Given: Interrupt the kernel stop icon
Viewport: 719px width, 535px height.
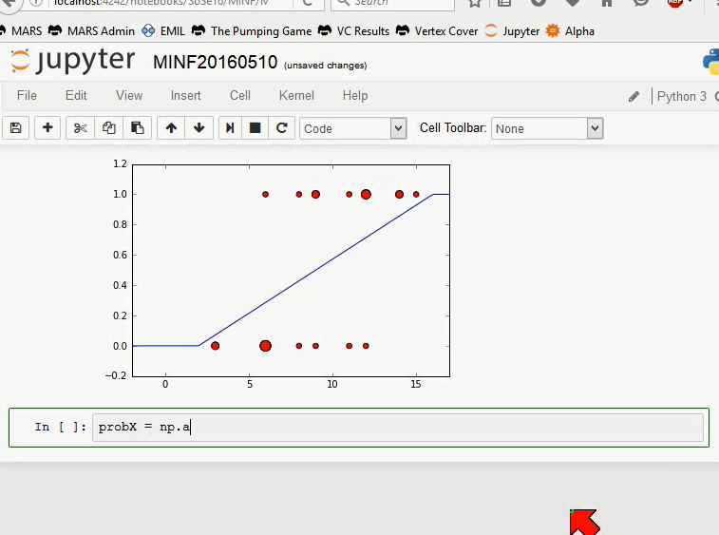Looking at the screenshot, I should tap(255, 128).
